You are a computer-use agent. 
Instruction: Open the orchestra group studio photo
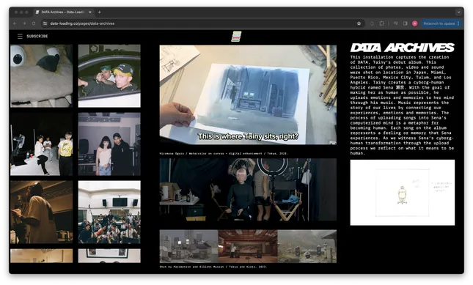pyautogui.click(x=109, y=212)
